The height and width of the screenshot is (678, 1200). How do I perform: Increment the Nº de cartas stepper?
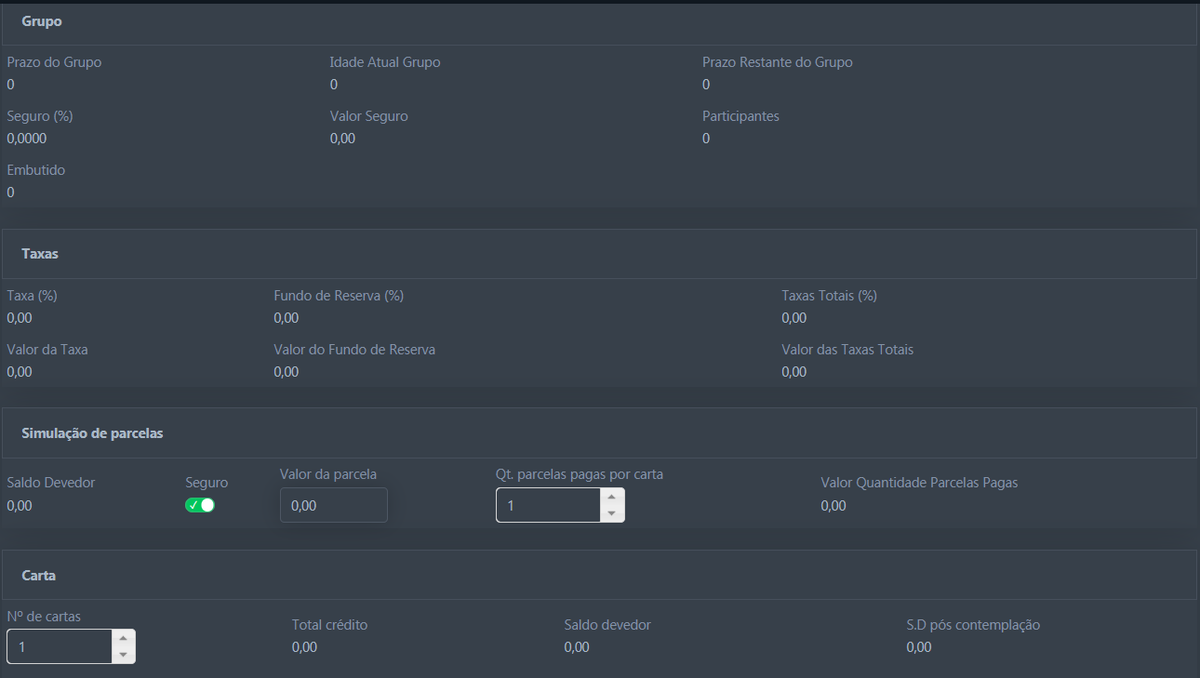(x=123, y=638)
